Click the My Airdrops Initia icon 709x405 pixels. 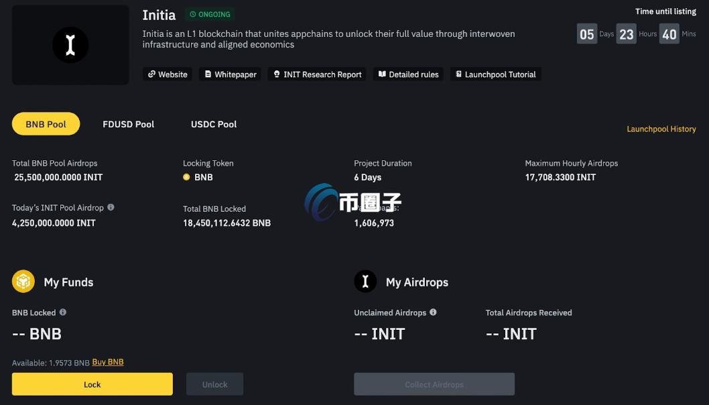[x=365, y=281]
